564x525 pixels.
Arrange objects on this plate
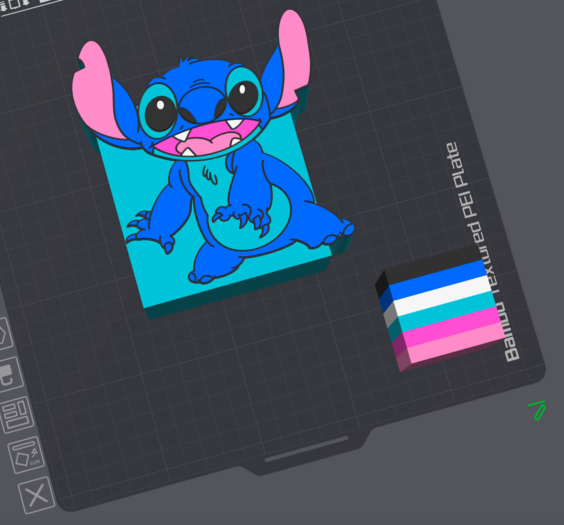click(16, 415)
